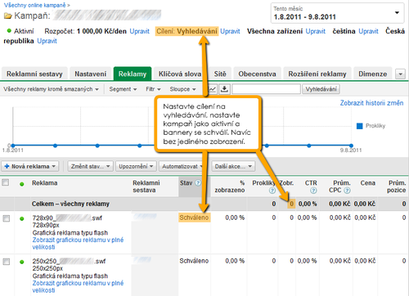
Task: Sort by % zobrazeno column header
Action: 230,186
